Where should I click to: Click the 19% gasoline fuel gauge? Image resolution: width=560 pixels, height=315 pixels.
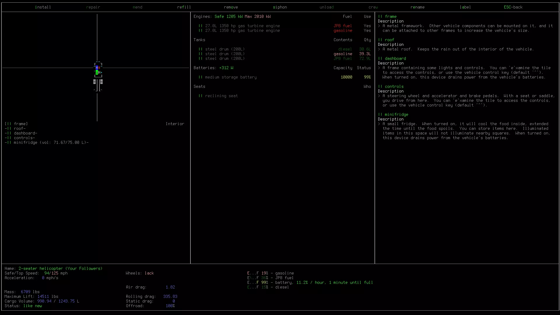tap(270, 273)
